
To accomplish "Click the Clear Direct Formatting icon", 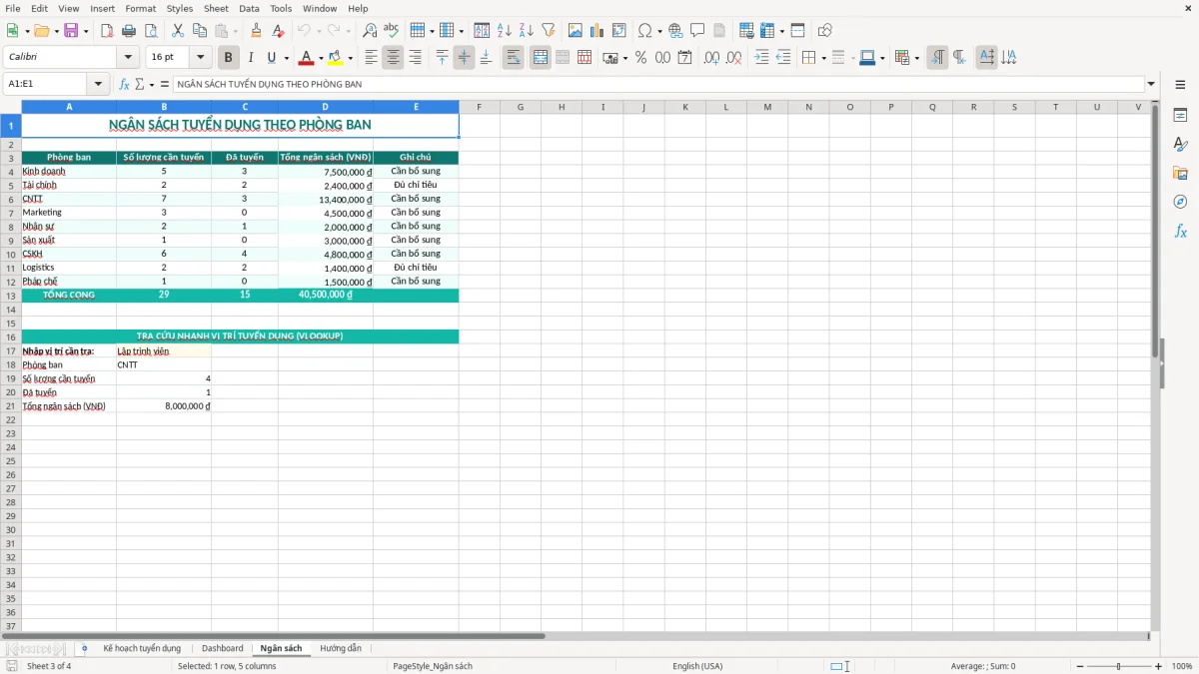I will (x=278, y=31).
